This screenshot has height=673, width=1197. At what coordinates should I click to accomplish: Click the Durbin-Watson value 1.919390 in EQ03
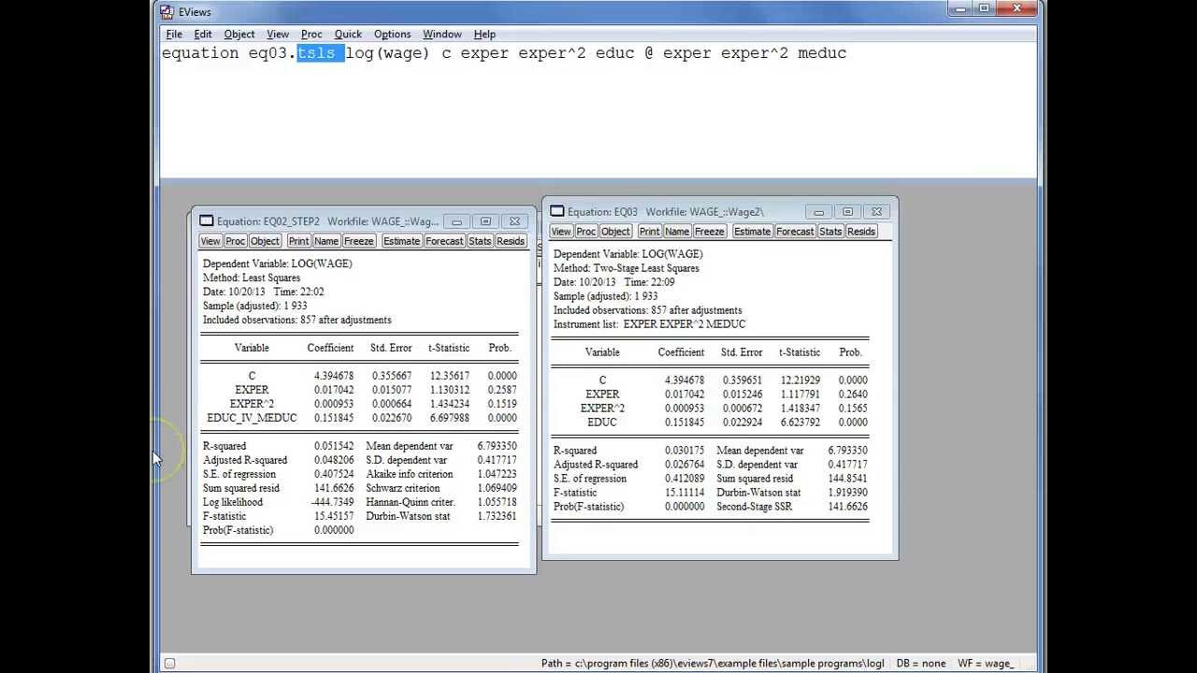coord(847,493)
